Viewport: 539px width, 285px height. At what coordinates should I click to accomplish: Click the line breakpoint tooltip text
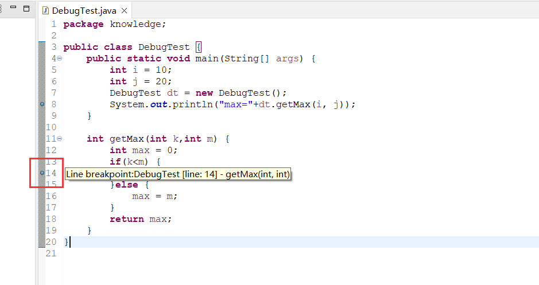click(x=178, y=174)
